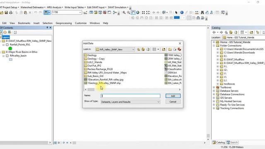Open the Look in folder dropdown
Viewport: 265px width, 149px height.
133,49
